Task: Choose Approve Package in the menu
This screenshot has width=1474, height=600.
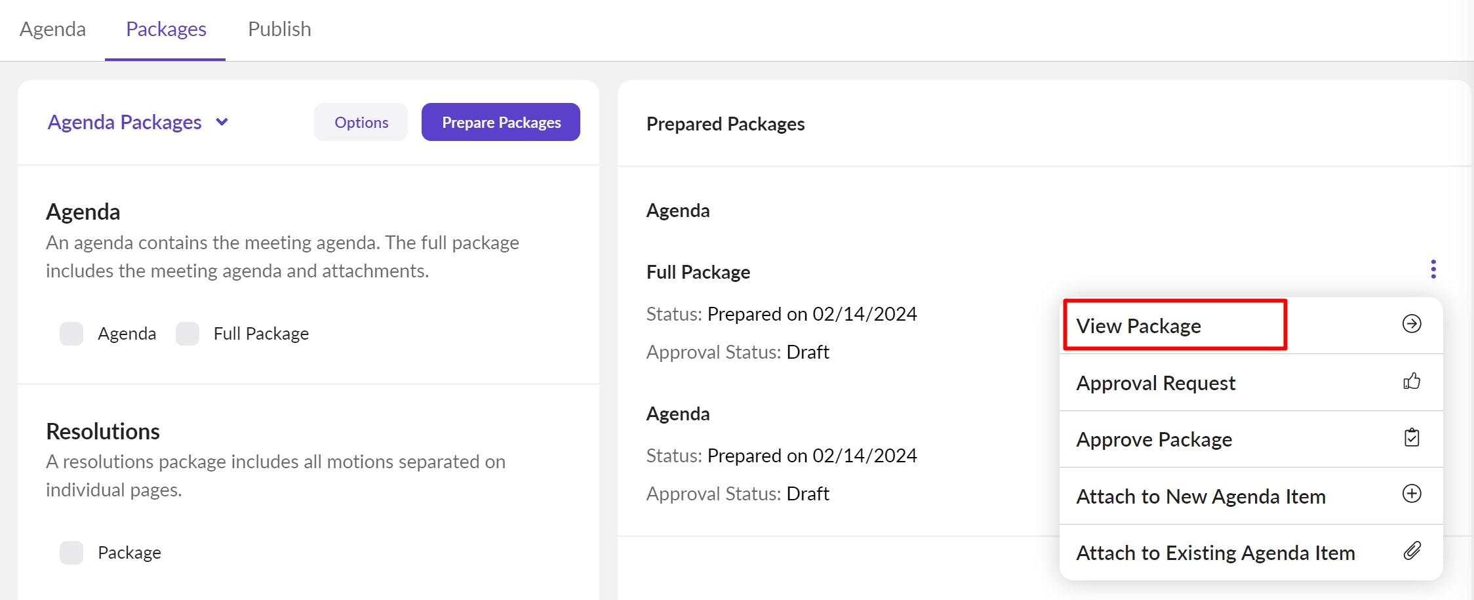Action: [x=1154, y=439]
